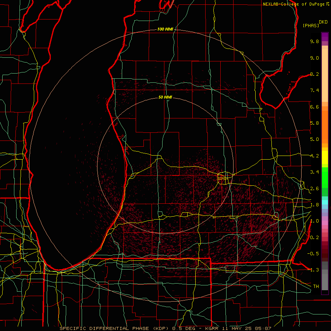Click the 9.0 scale value
Screen dimensions: 331x331
click(x=314, y=58)
